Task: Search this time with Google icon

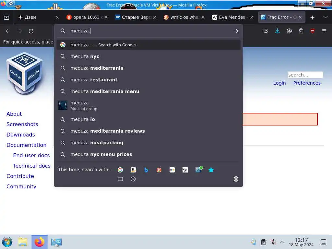Action: point(120,170)
